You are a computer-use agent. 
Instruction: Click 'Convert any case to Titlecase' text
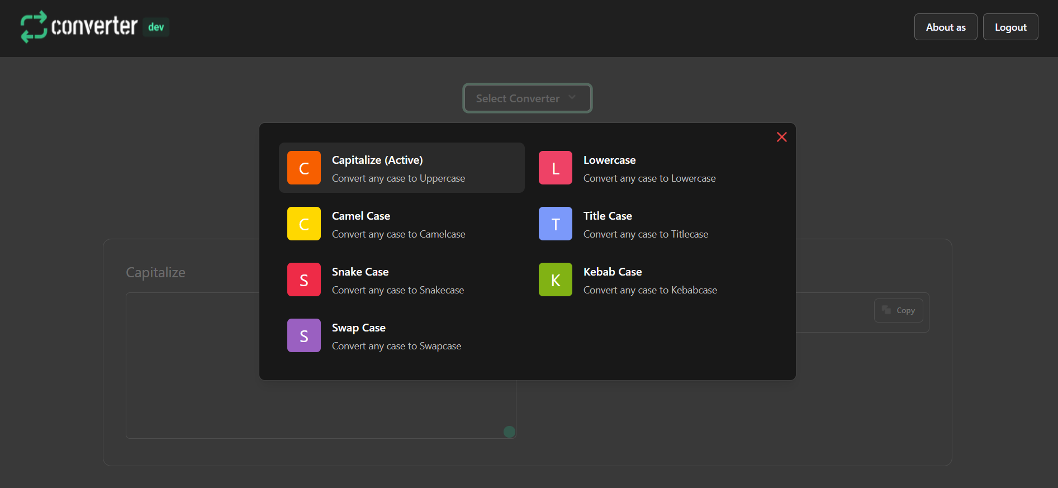coord(646,234)
